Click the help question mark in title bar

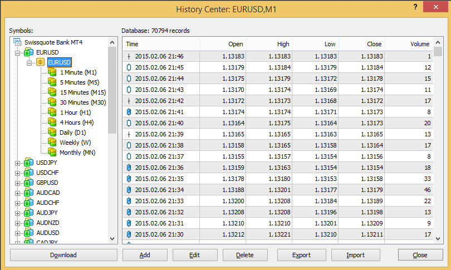click(x=415, y=7)
